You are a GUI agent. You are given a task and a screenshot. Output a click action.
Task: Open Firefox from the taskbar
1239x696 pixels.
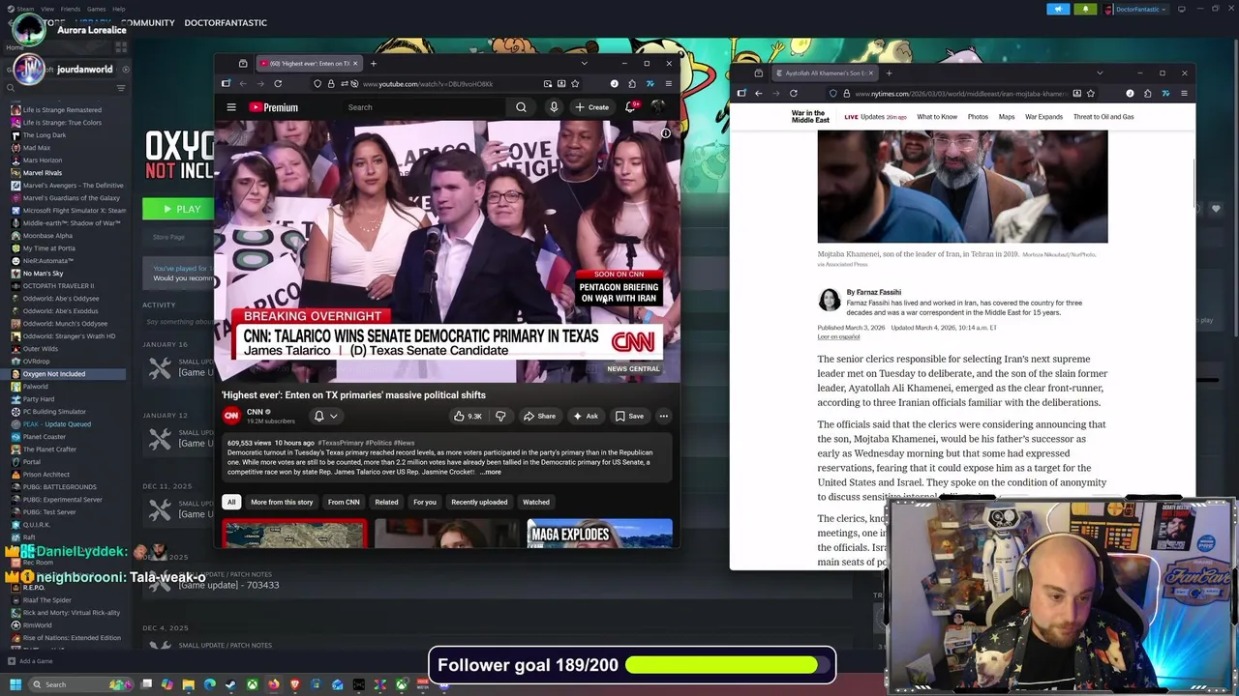pos(274,684)
